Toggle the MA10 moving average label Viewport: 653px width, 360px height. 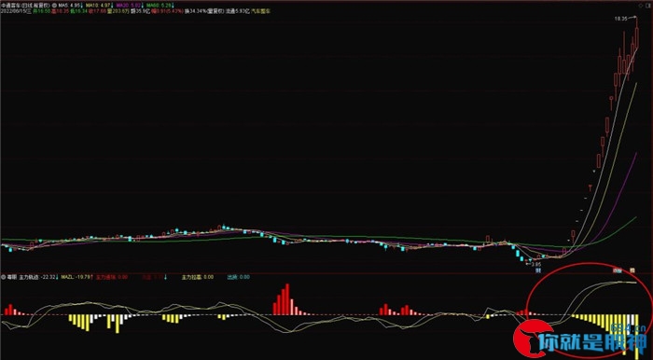tap(96, 5)
